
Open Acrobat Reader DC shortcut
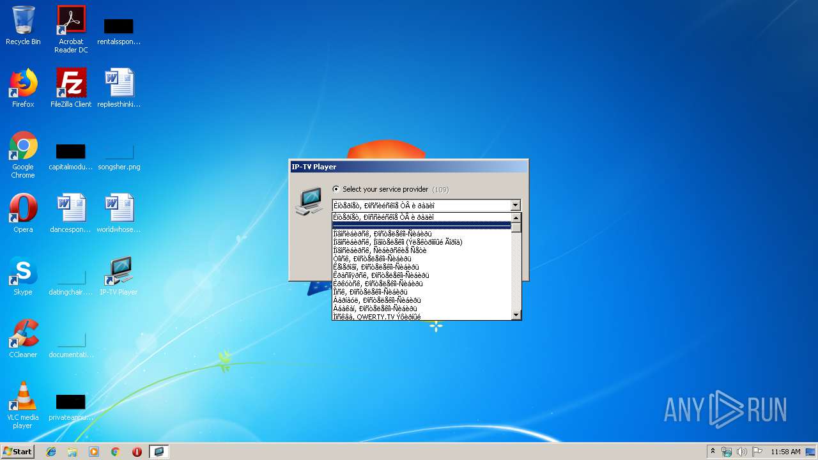pyautogui.click(x=71, y=29)
